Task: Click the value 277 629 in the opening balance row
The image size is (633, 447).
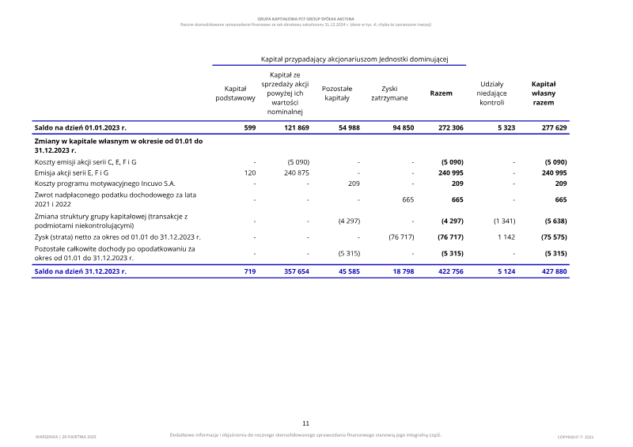Action: (x=555, y=127)
